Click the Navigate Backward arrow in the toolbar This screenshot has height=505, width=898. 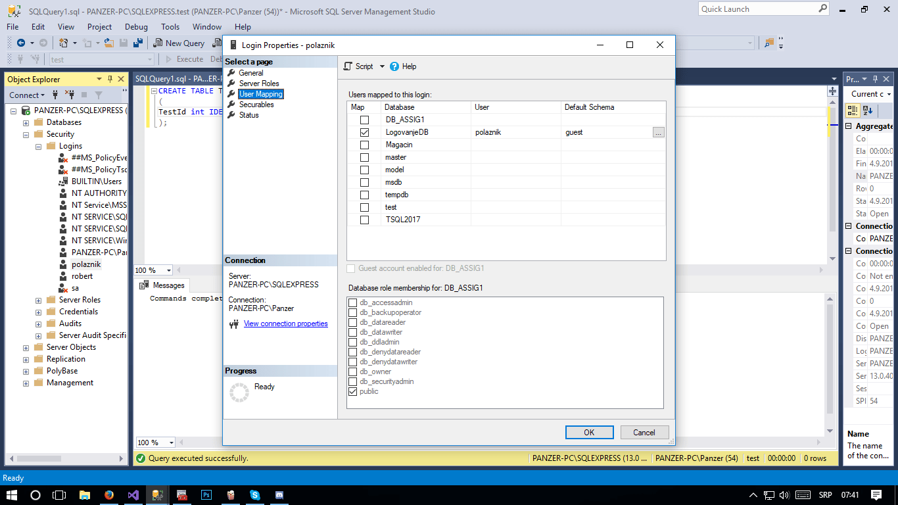tap(21, 43)
